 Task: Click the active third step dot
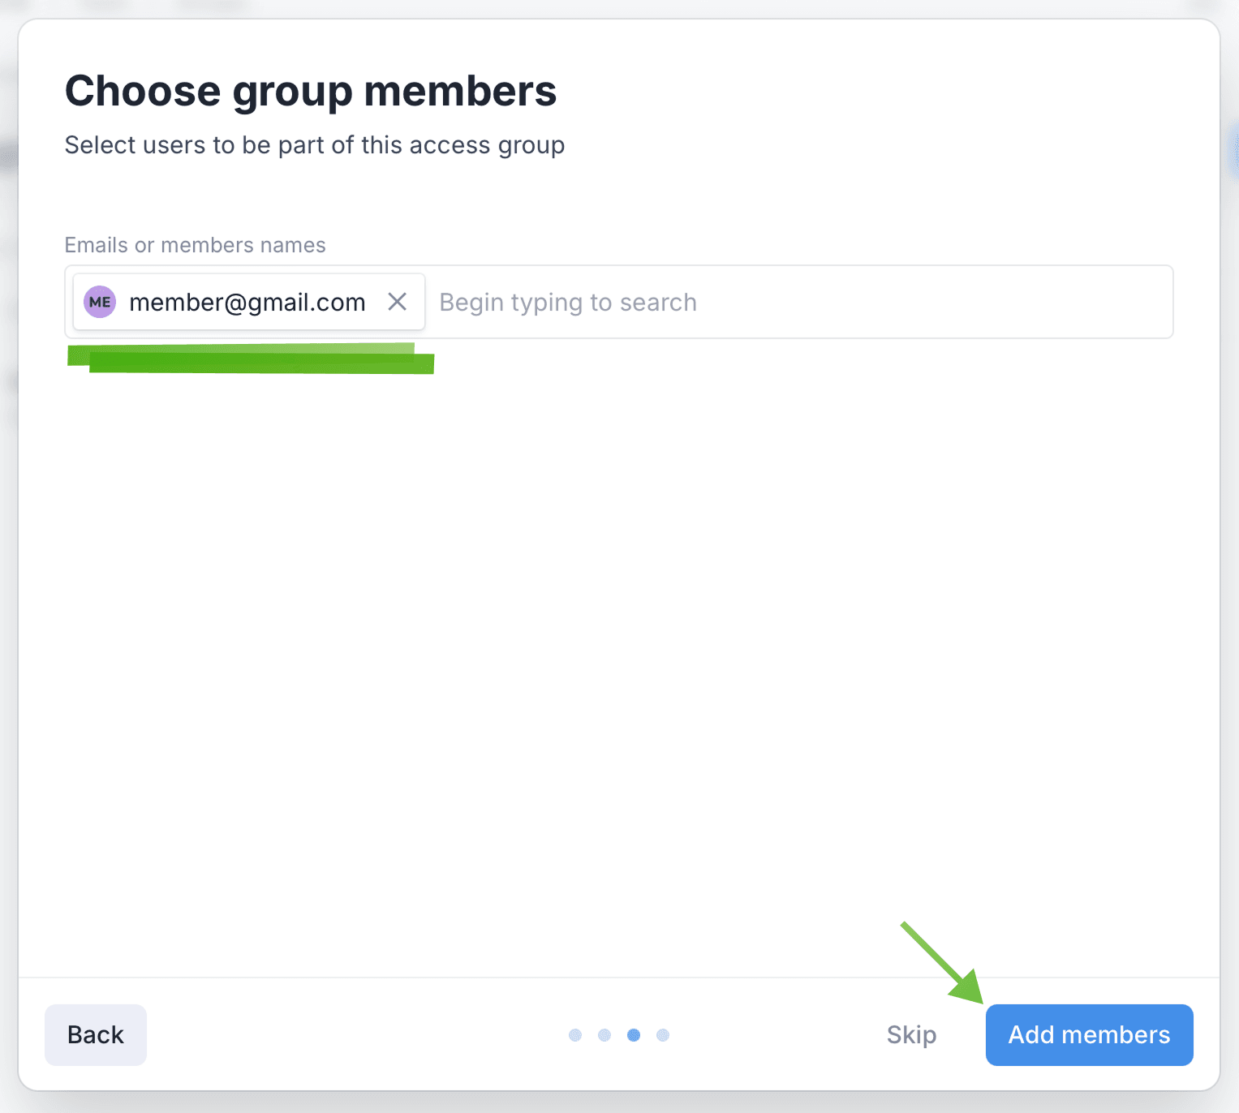634,1035
